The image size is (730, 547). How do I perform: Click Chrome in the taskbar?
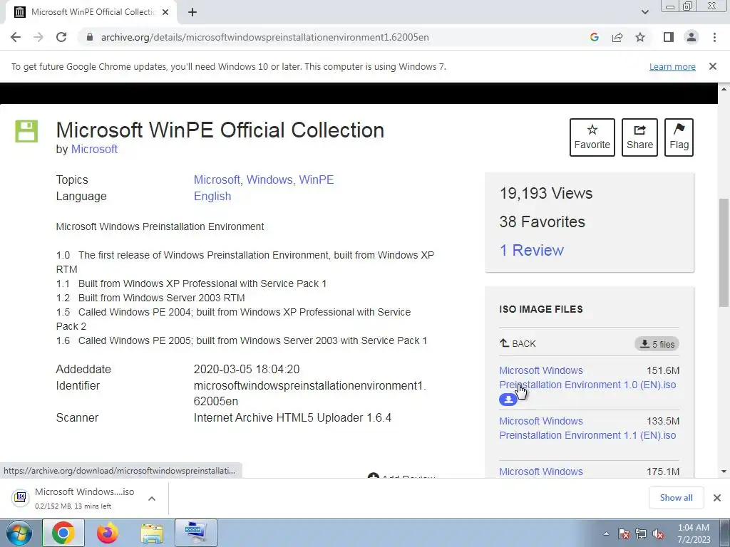click(63, 533)
